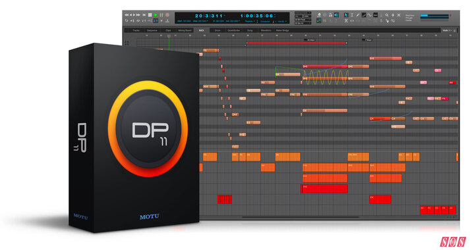Click the horizontal scrollbar below the note grid

coord(300,217)
